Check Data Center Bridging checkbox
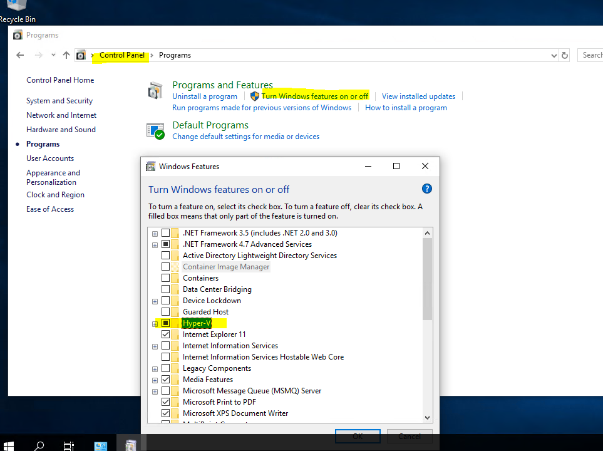This screenshot has width=603, height=451. click(x=165, y=289)
